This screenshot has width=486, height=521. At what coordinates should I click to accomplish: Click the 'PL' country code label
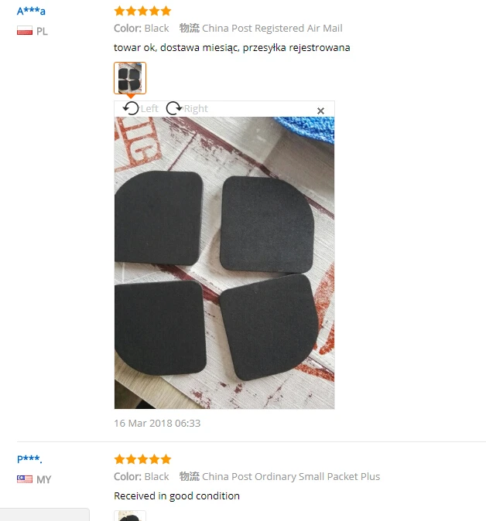[43, 31]
